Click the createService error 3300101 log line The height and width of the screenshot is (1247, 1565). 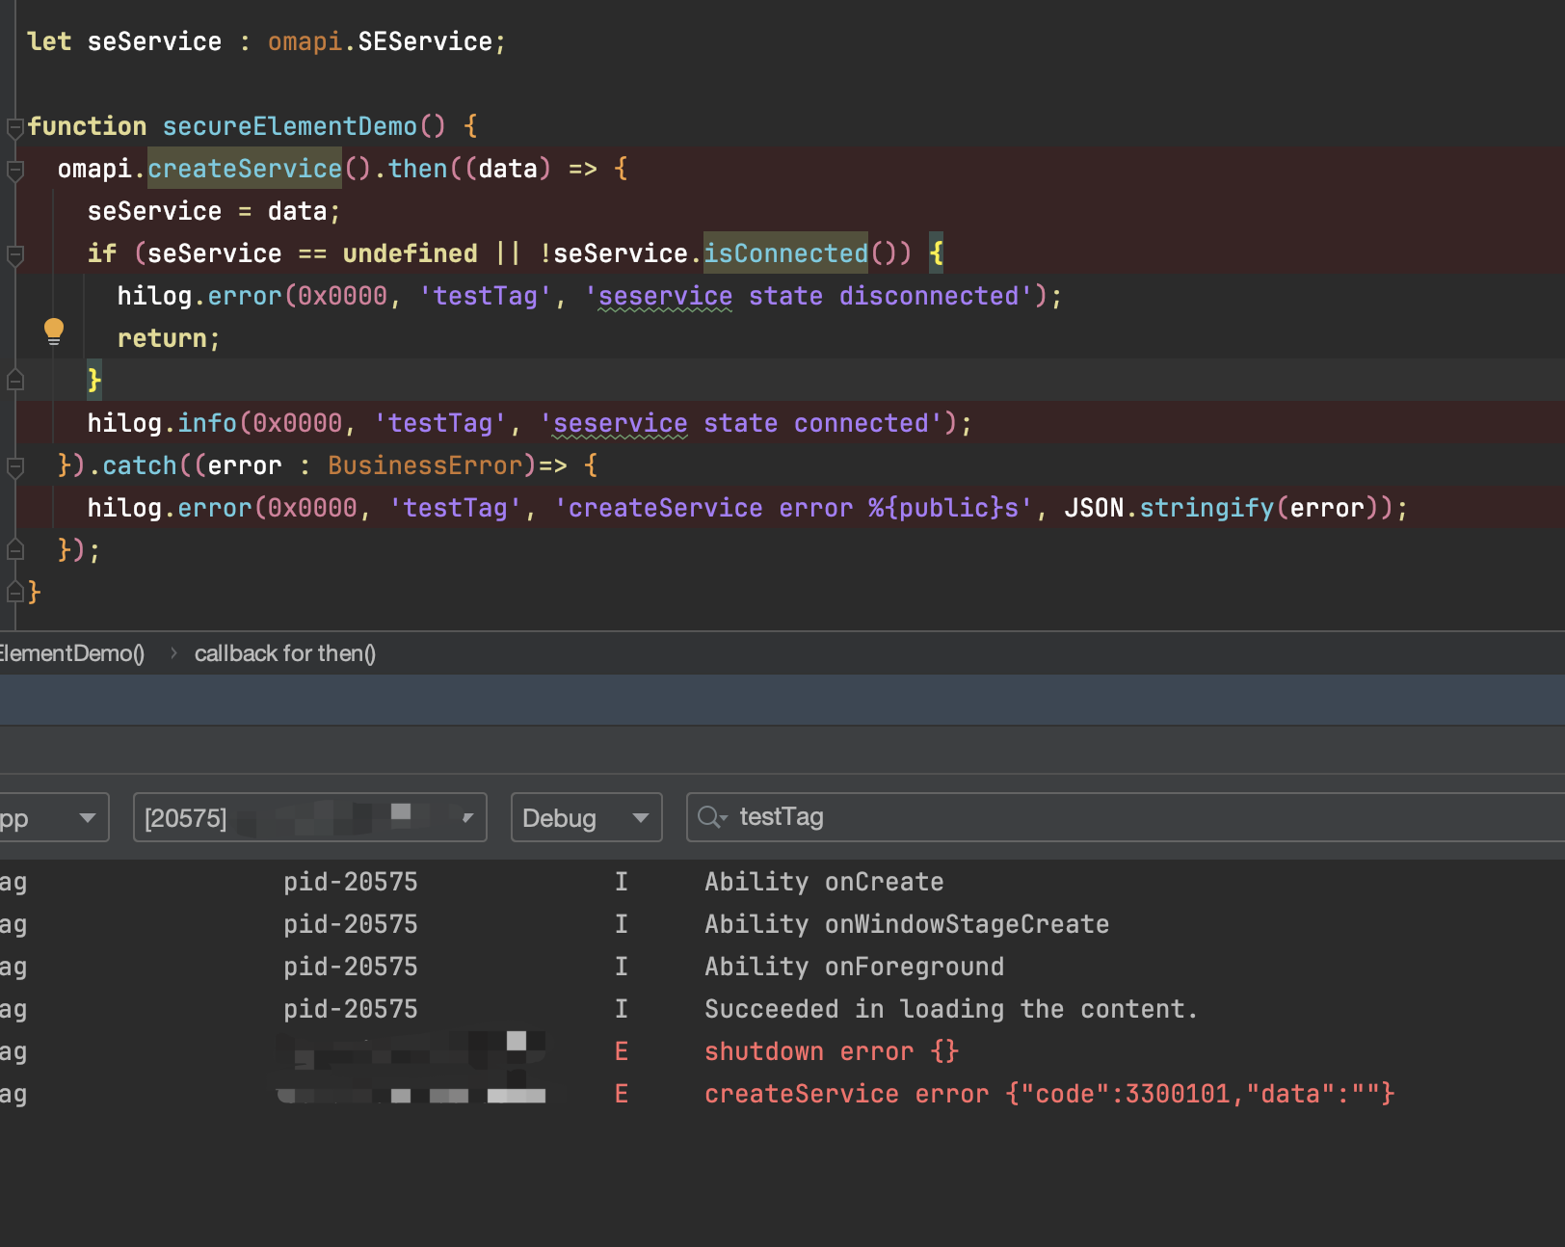point(1049,1094)
